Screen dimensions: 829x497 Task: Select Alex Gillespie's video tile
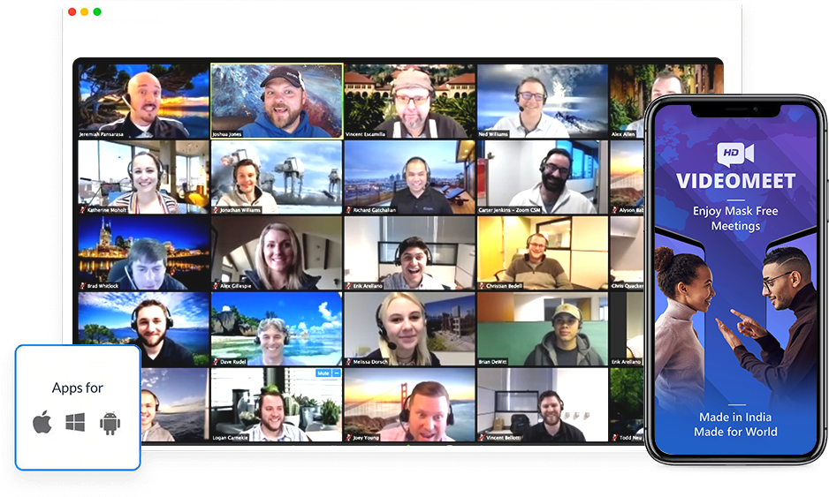[x=277, y=253]
